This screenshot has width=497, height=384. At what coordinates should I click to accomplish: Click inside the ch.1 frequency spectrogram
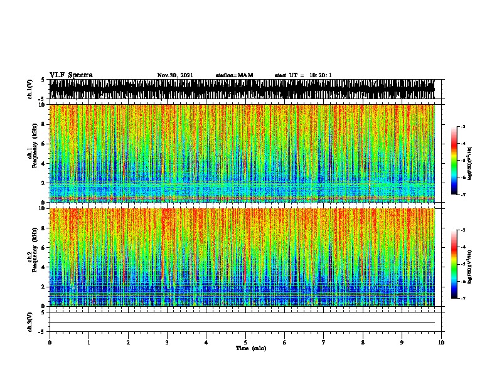pos(242,153)
